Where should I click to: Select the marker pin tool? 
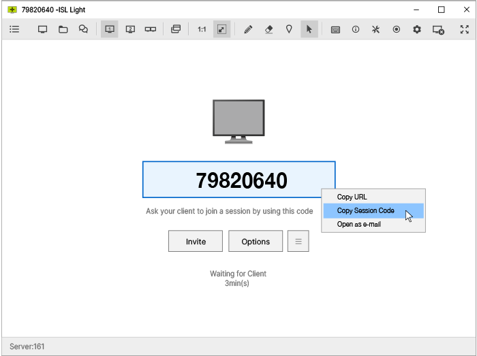pos(289,30)
